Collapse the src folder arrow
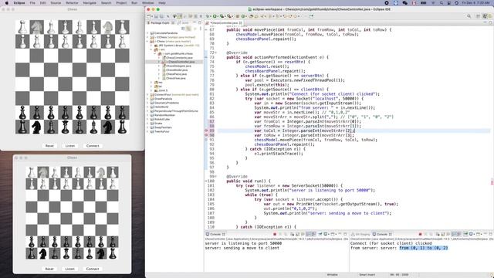Image resolution: width=494 pixels, height=278 pixels. 151,49
